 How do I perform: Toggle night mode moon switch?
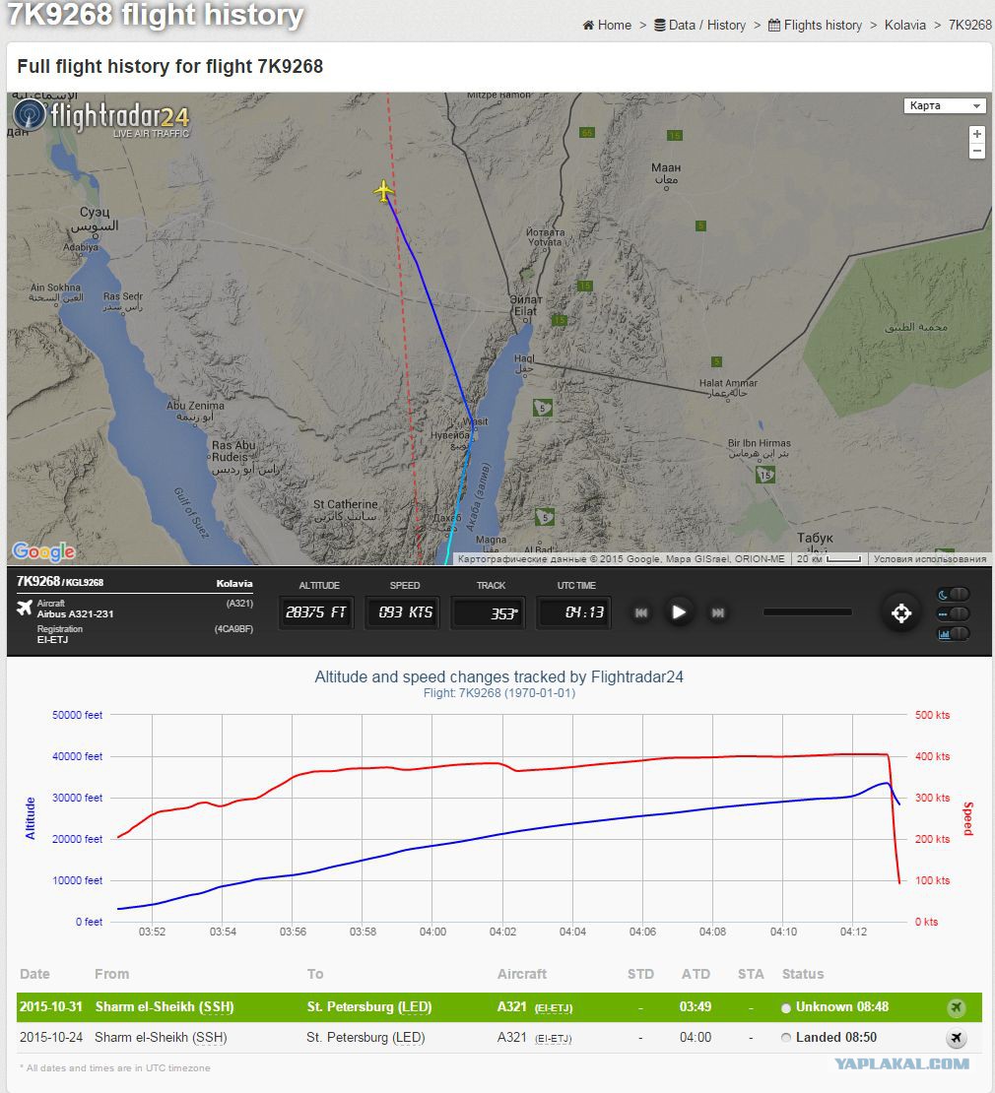pos(954,594)
